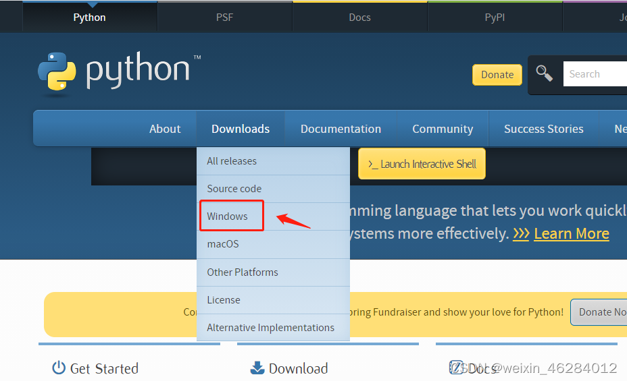
Task: Focus the Search input field
Action: point(595,74)
